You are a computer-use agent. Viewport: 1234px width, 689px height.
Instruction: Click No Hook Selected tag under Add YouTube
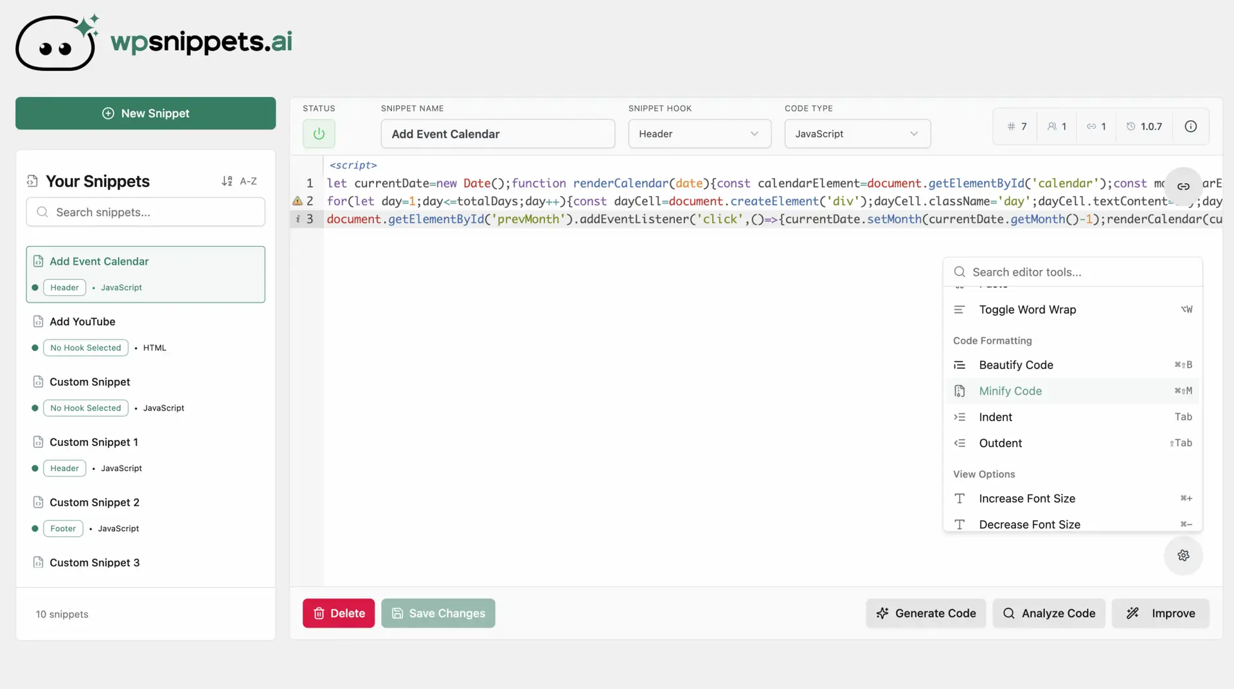coord(85,348)
